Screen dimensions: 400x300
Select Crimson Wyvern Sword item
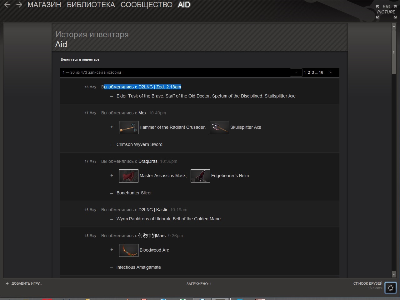tap(139, 144)
